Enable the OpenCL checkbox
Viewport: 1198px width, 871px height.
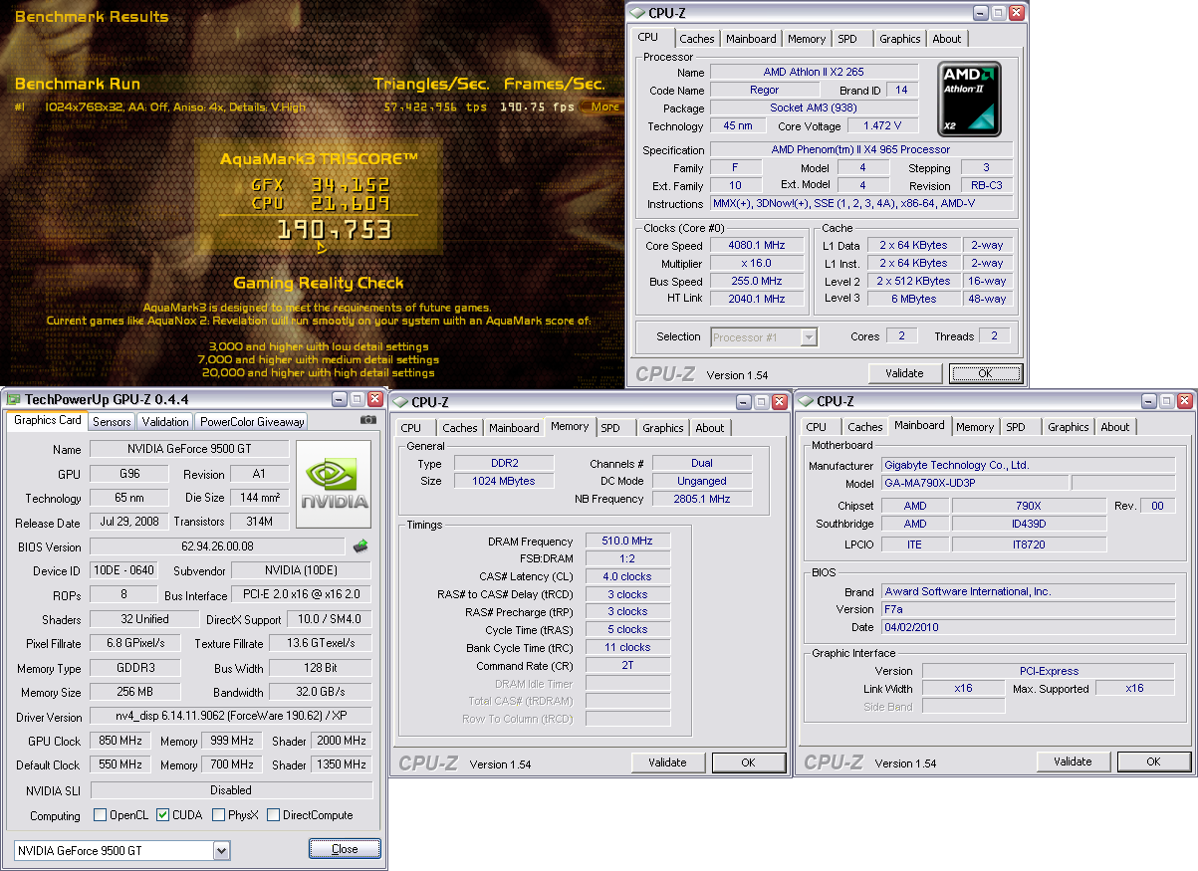100,815
